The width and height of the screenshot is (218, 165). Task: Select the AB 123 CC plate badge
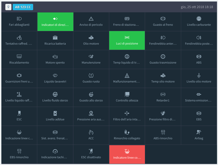tap(23, 7)
